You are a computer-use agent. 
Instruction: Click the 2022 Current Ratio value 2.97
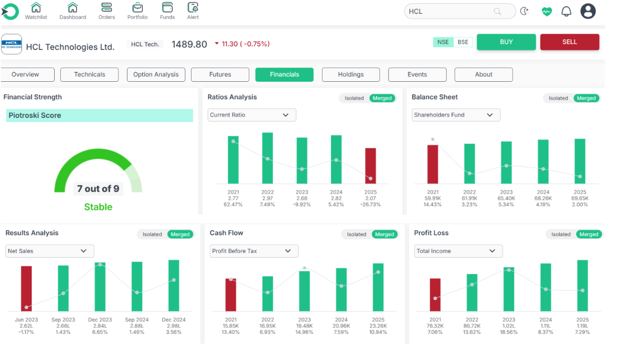268,198
